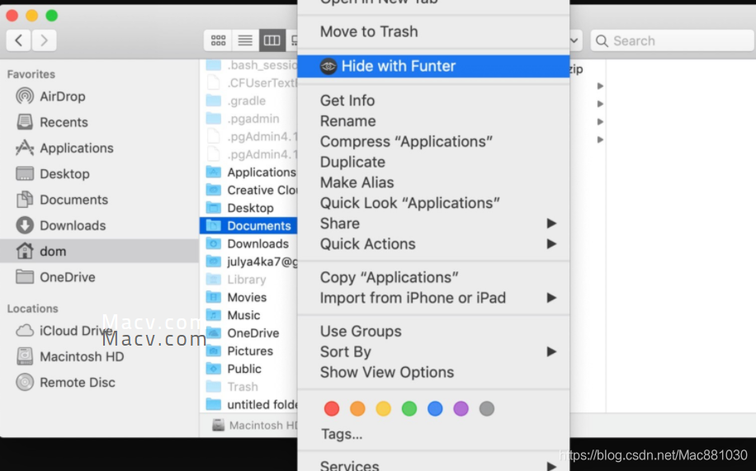The width and height of the screenshot is (756, 471).
Task: Apply the yellow tag color
Action: (383, 409)
